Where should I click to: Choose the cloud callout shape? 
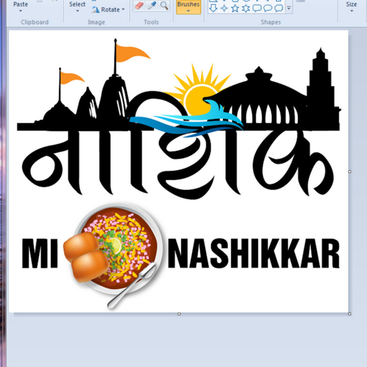278,8
